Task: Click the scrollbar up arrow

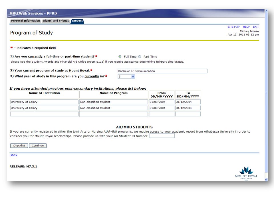Action: pyautogui.click(x=266, y=11)
